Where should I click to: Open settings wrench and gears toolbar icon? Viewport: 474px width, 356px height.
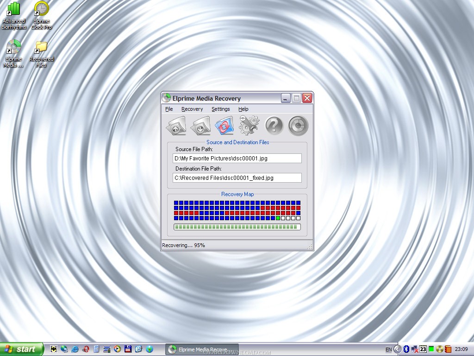click(x=249, y=125)
